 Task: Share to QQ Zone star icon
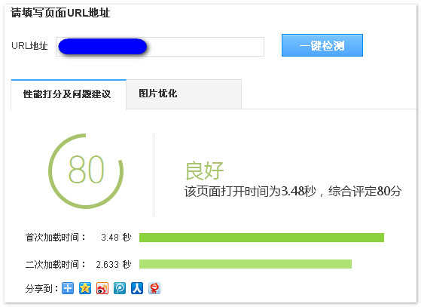coord(85,288)
